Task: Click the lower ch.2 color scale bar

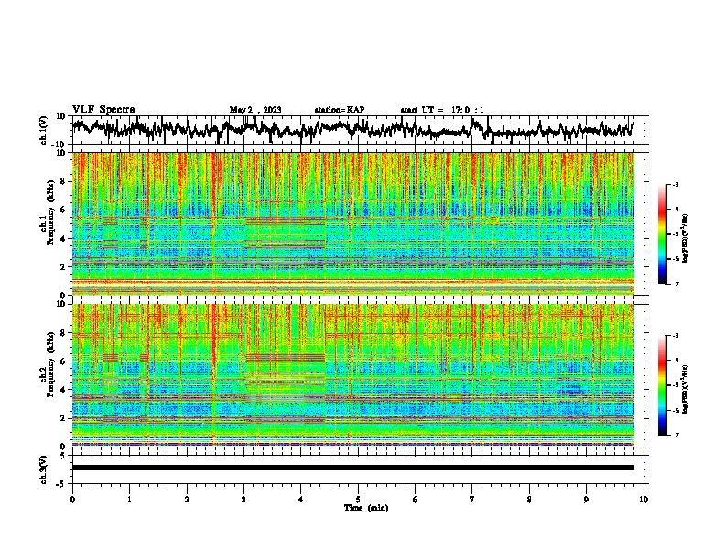Action: pyautogui.click(x=662, y=385)
